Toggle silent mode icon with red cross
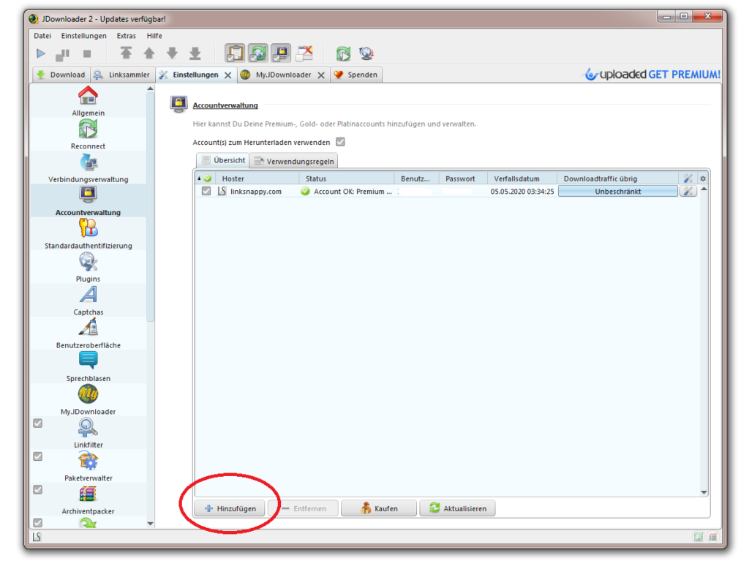Screen dimensions: 749x561 [304, 53]
